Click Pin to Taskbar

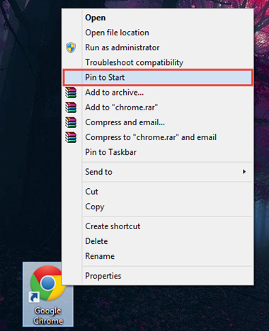[158, 152]
